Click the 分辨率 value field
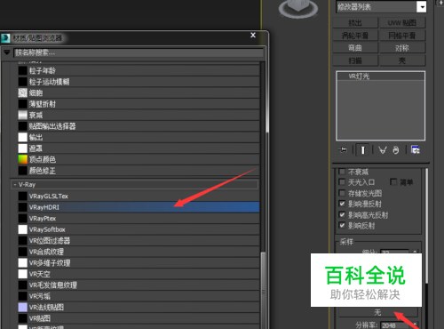The height and width of the screenshot is (329, 444). click(x=395, y=325)
